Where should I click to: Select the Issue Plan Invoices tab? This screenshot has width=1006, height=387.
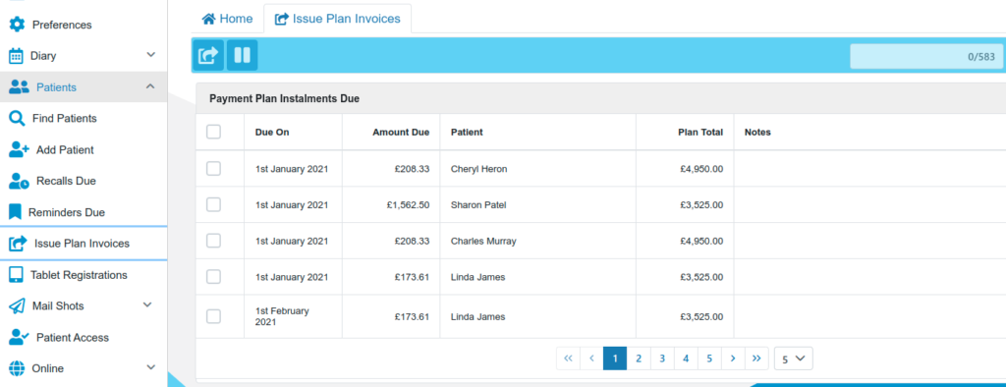338,19
